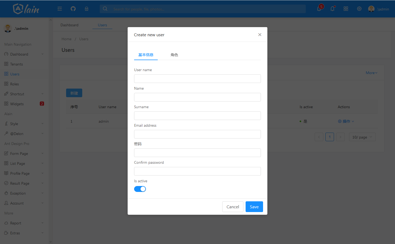The image size is (395, 244).
Task: Switch to the 角色 tab
Action: [x=174, y=55]
